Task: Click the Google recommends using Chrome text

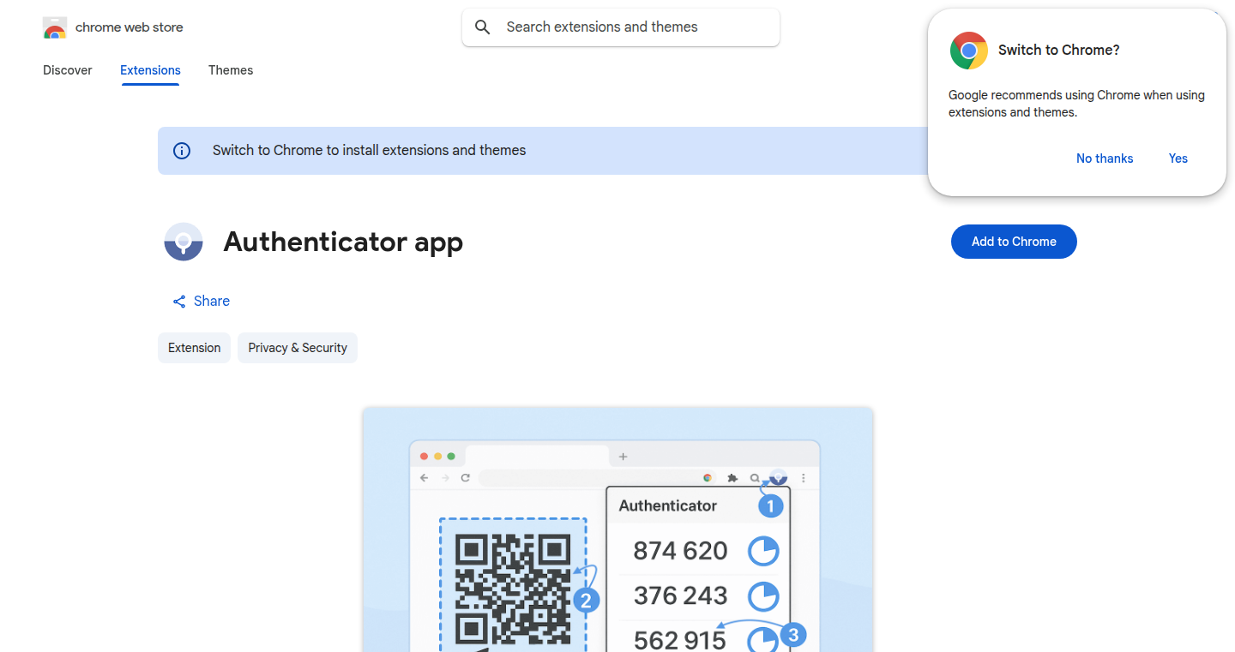Action: point(1076,104)
